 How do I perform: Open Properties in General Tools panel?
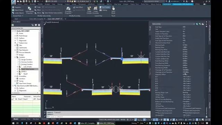pos(17,7)
